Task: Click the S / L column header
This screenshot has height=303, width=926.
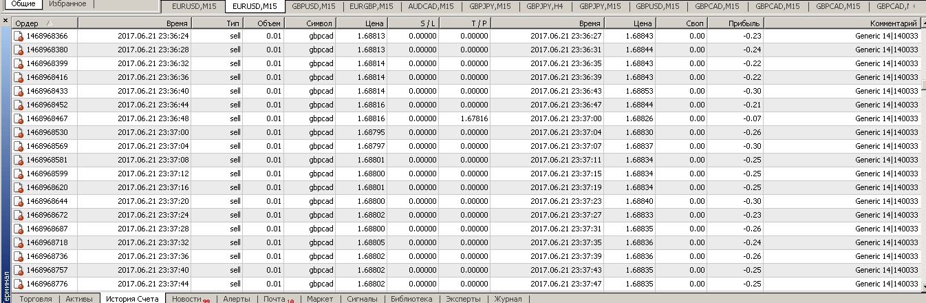Action: tap(413, 23)
